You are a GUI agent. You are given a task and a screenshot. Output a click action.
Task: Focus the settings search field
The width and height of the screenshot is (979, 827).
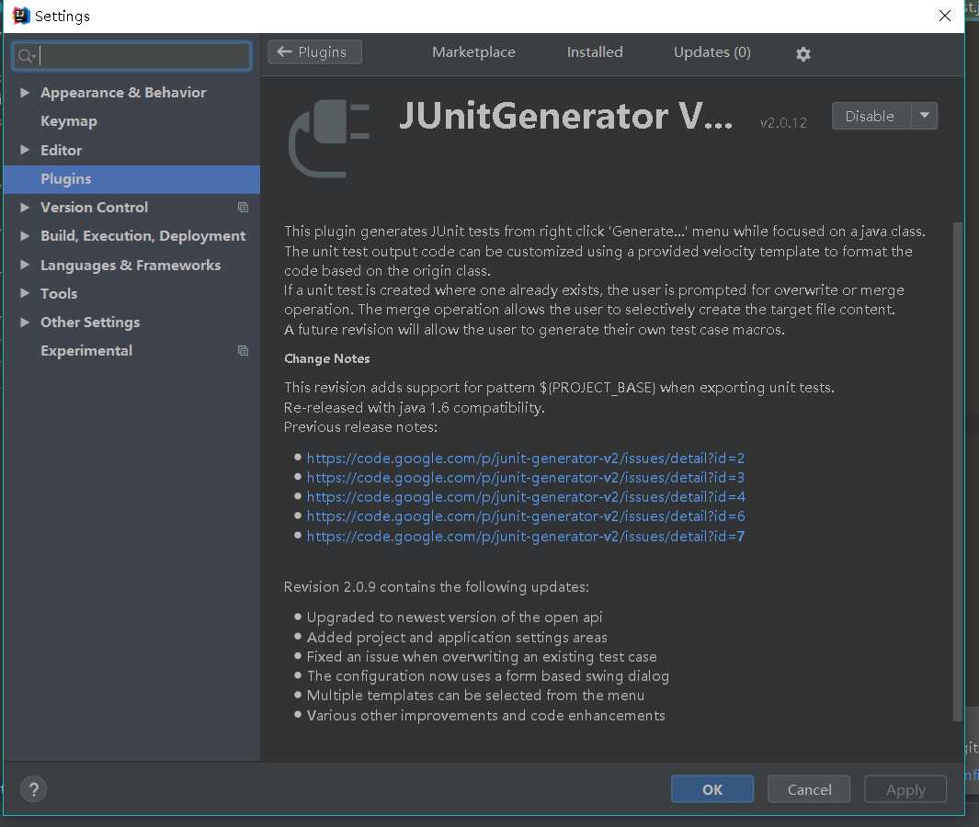[x=131, y=56]
